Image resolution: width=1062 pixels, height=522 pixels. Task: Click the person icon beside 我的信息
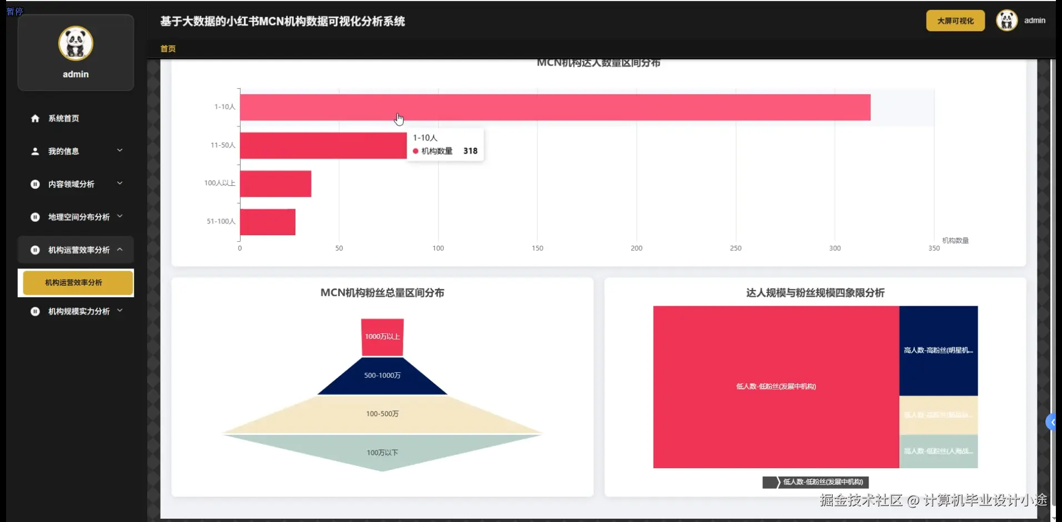click(x=34, y=151)
